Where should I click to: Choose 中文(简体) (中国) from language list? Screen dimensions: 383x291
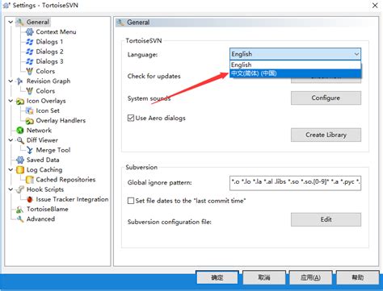click(295, 73)
